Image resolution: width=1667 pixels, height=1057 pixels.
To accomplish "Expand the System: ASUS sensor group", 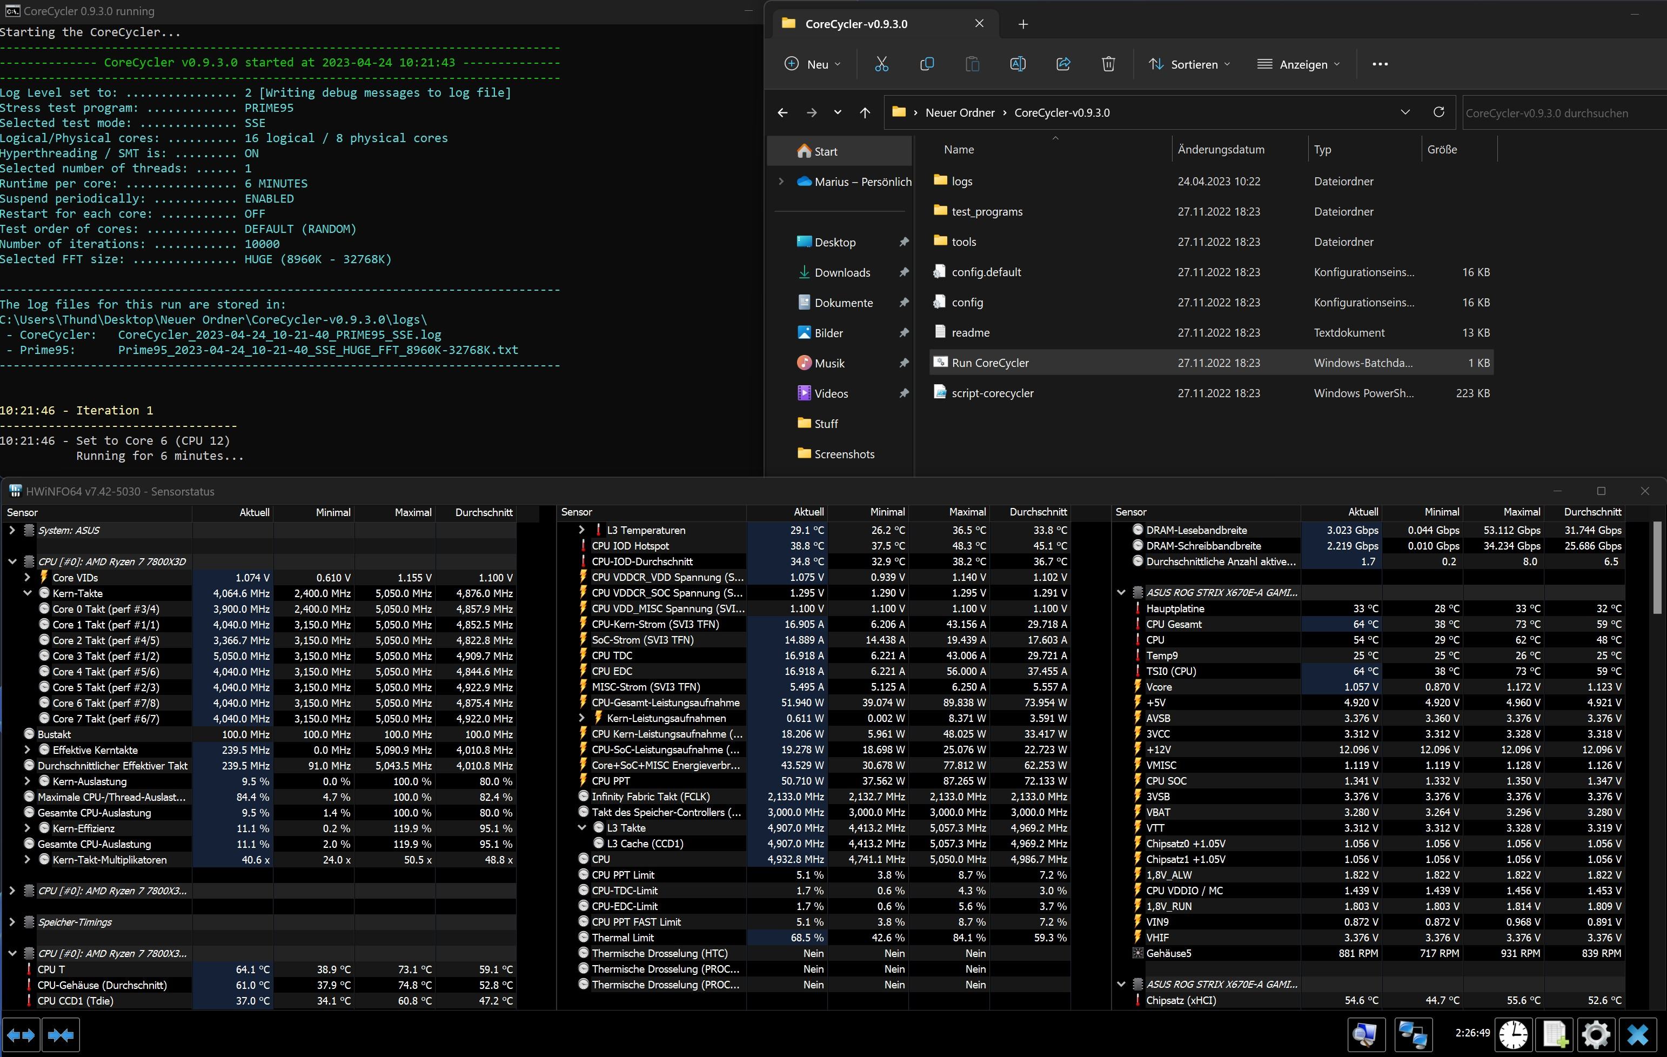I will 12,530.
